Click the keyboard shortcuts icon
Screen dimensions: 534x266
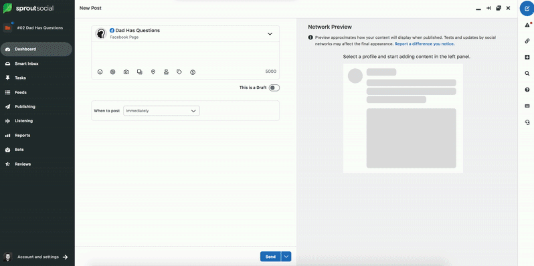(527, 106)
